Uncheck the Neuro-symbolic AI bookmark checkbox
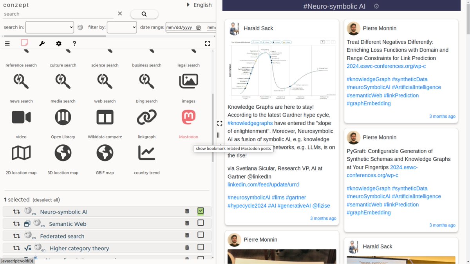 click(x=201, y=211)
